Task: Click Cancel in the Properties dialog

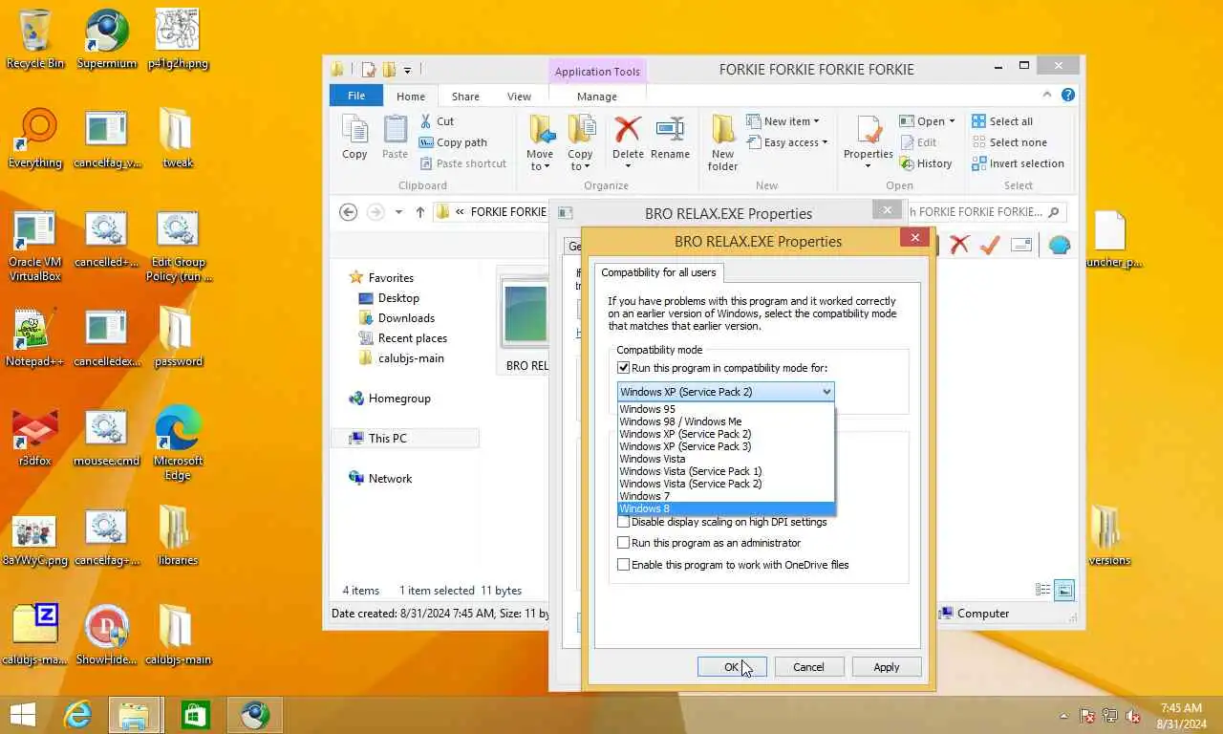Action: [x=808, y=667]
